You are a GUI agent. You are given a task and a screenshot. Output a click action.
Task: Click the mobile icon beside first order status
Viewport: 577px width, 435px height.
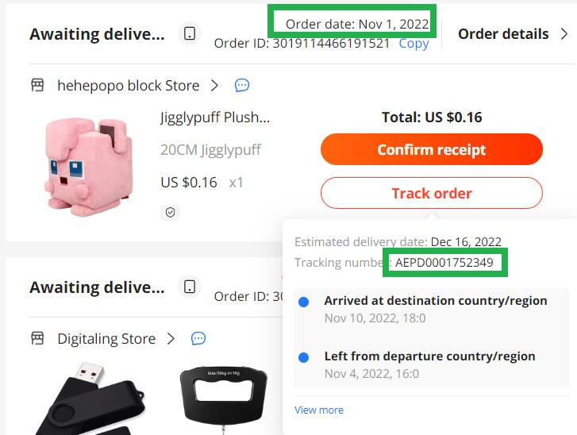tap(189, 34)
